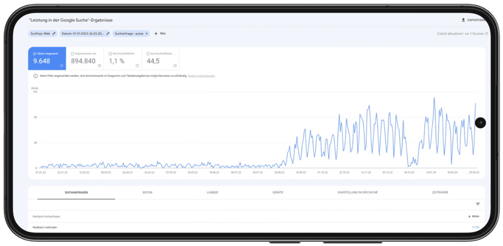Click help icon on Impressionen card

click(x=99, y=65)
